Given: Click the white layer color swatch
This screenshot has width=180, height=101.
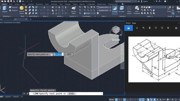Looking at the screenshot, I should click(x=149, y=7).
